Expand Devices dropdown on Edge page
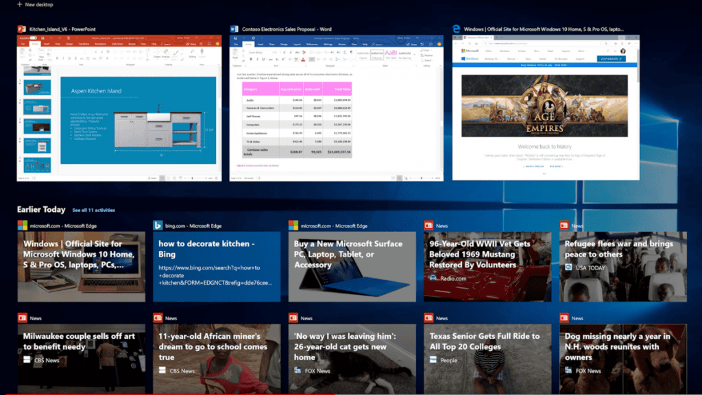 tap(513, 59)
